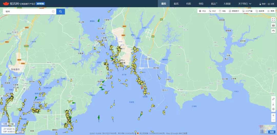
Task: Open the 大数据 menu item
Action: [227, 4]
